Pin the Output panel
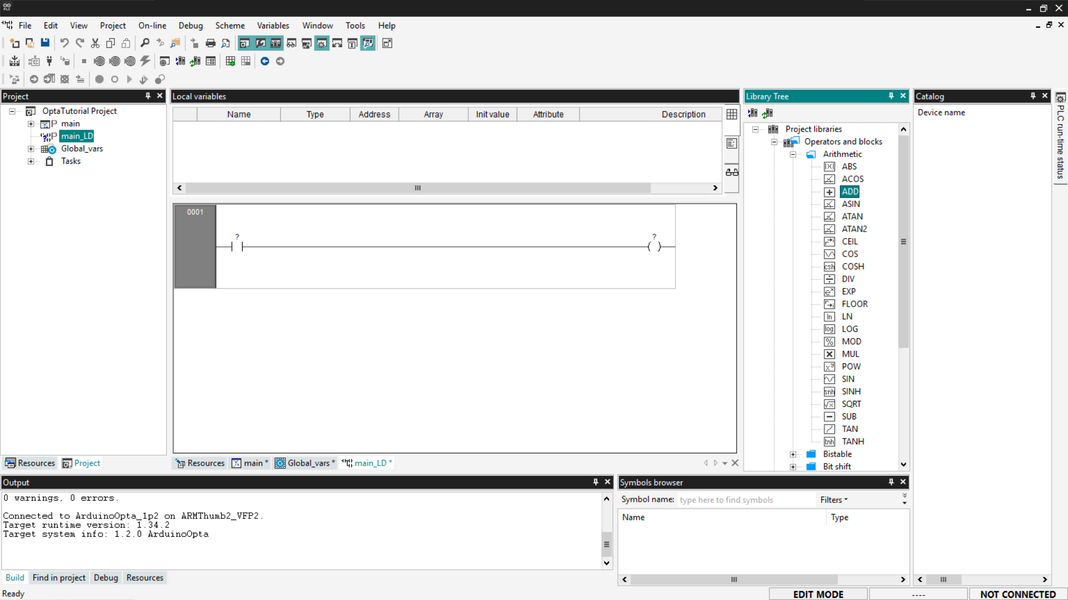1068x600 pixels. tap(595, 482)
